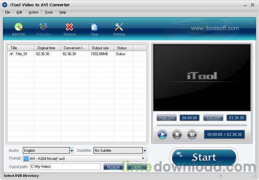Image resolution: width=259 pixels, height=180 pixels.
Task: Click the iTool app logo in title bar
Action: pos(5,5)
